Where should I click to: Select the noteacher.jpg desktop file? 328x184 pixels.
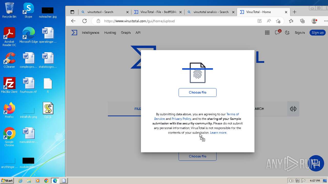tap(48, 13)
